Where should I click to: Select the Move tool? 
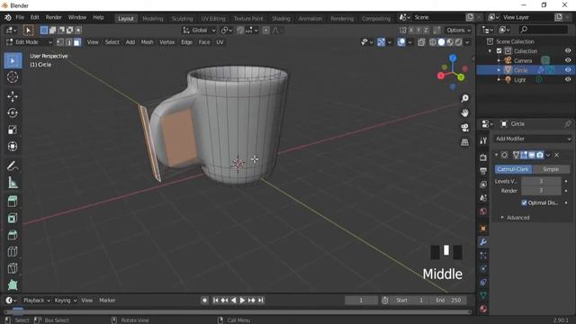(13, 96)
